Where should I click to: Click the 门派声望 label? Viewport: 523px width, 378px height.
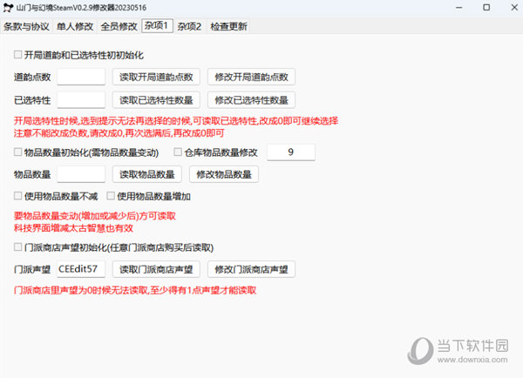(x=32, y=269)
